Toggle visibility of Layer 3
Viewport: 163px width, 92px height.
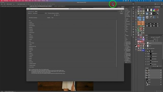146,43
